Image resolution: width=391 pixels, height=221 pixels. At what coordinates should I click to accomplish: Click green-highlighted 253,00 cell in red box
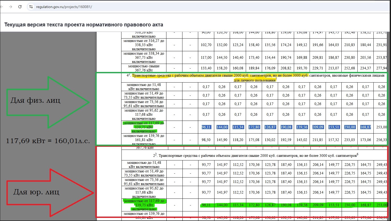(381, 205)
